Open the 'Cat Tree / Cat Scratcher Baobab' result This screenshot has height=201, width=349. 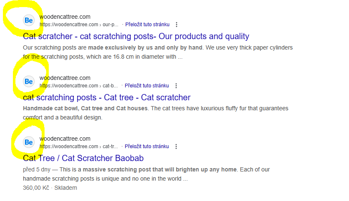[83, 158]
